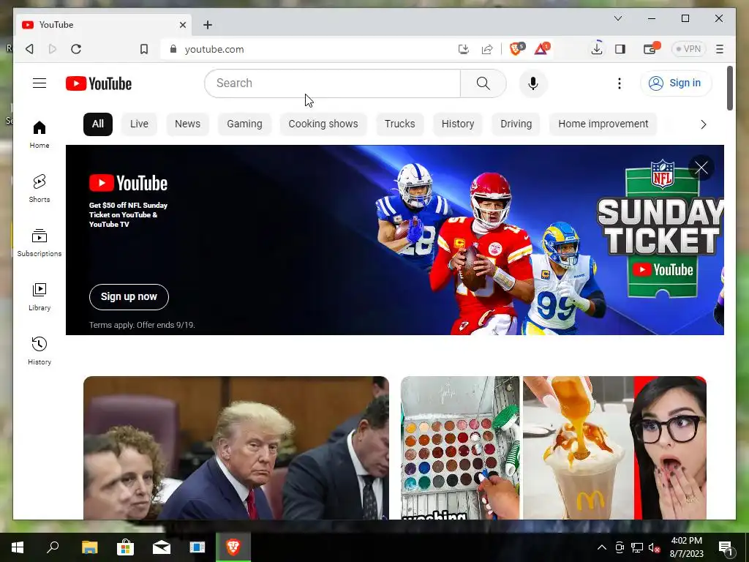The width and height of the screenshot is (749, 562).
Task: Select the Trucks category chip
Action: [x=400, y=124]
